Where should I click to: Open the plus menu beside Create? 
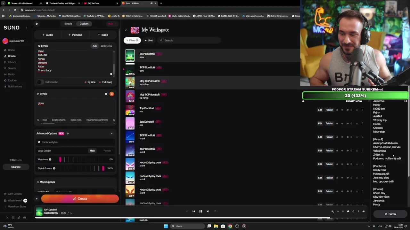pyautogui.click(x=37, y=199)
